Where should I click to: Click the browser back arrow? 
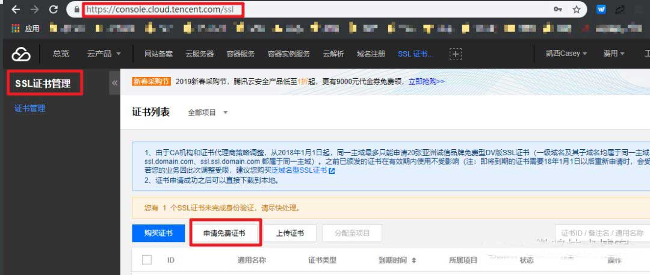coord(16,9)
